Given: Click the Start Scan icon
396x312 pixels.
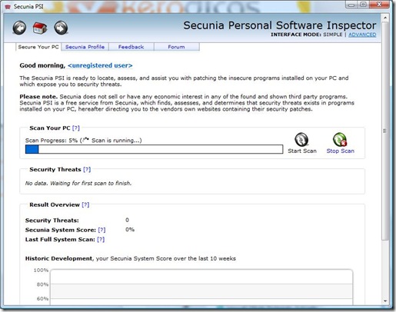Looking at the screenshot, I should [x=301, y=139].
